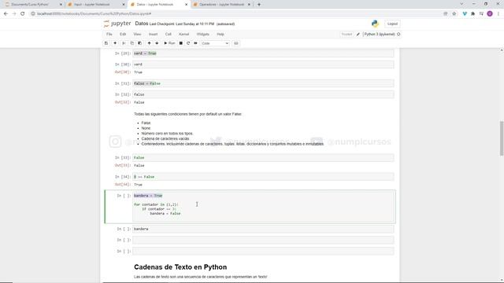The height and width of the screenshot is (283, 504).
Task: Paste cells below toolbar icon
Action: [140, 43]
